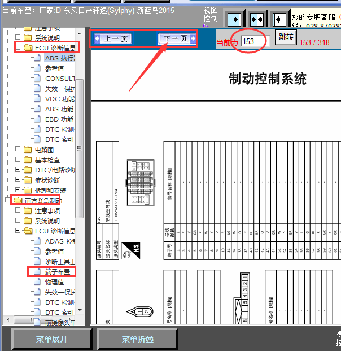Open the EBD 功能 item
The width and height of the screenshot is (341, 351).
[x=59, y=119]
